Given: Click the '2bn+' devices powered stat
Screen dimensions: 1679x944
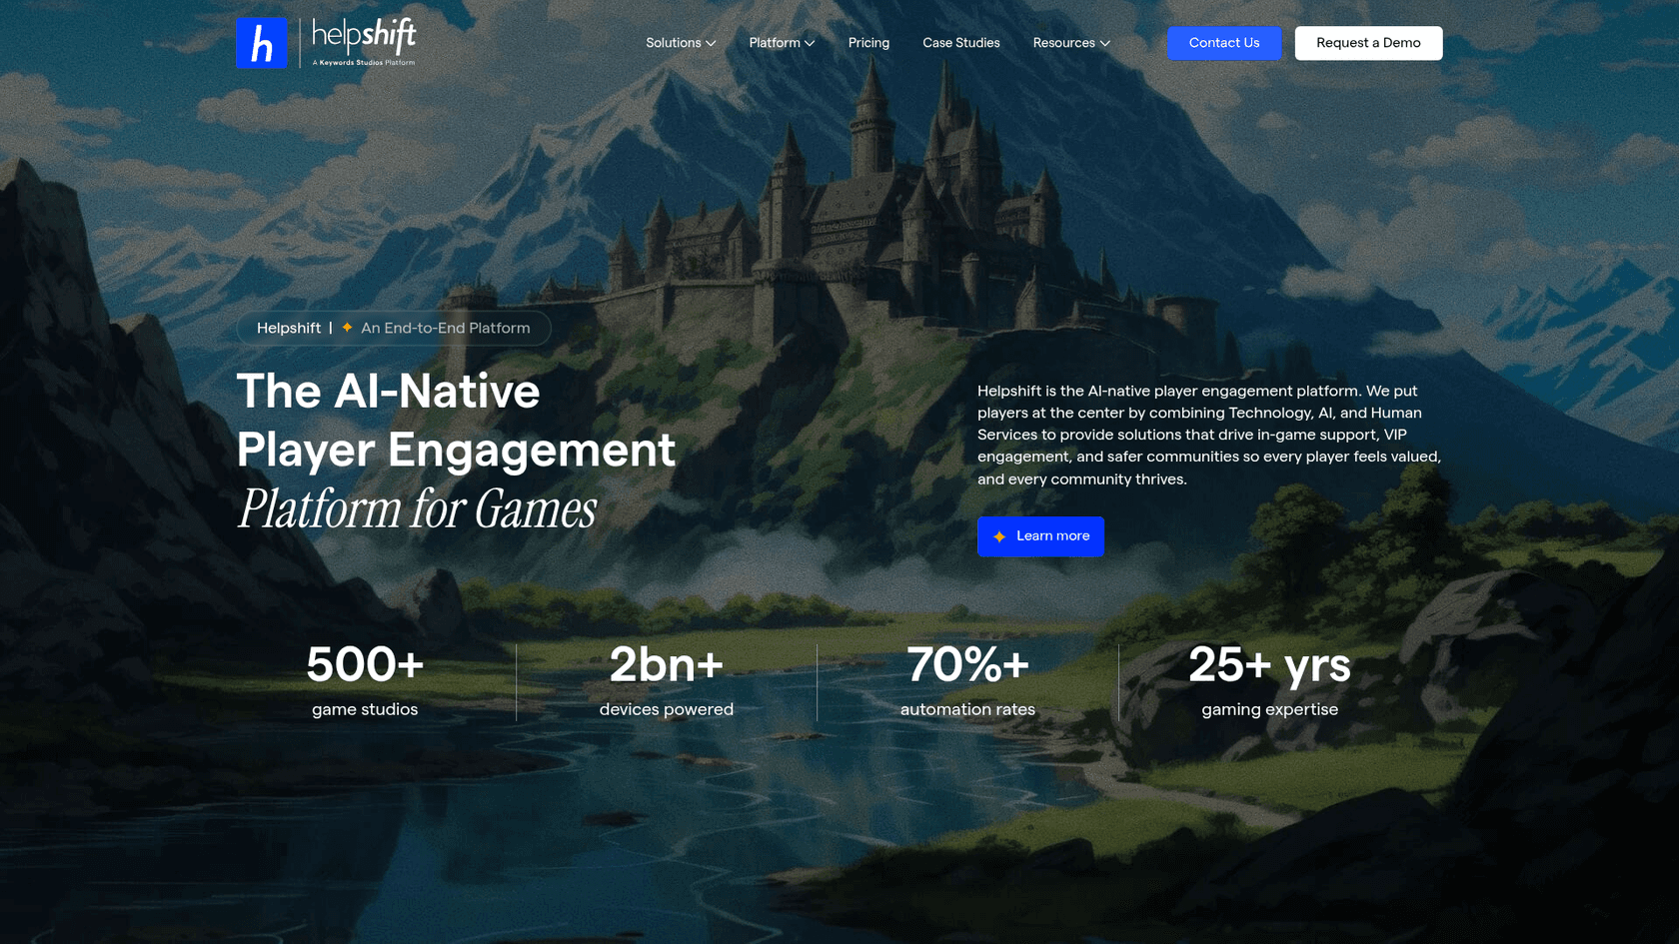Looking at the screenshot, I should coord(666,664).
